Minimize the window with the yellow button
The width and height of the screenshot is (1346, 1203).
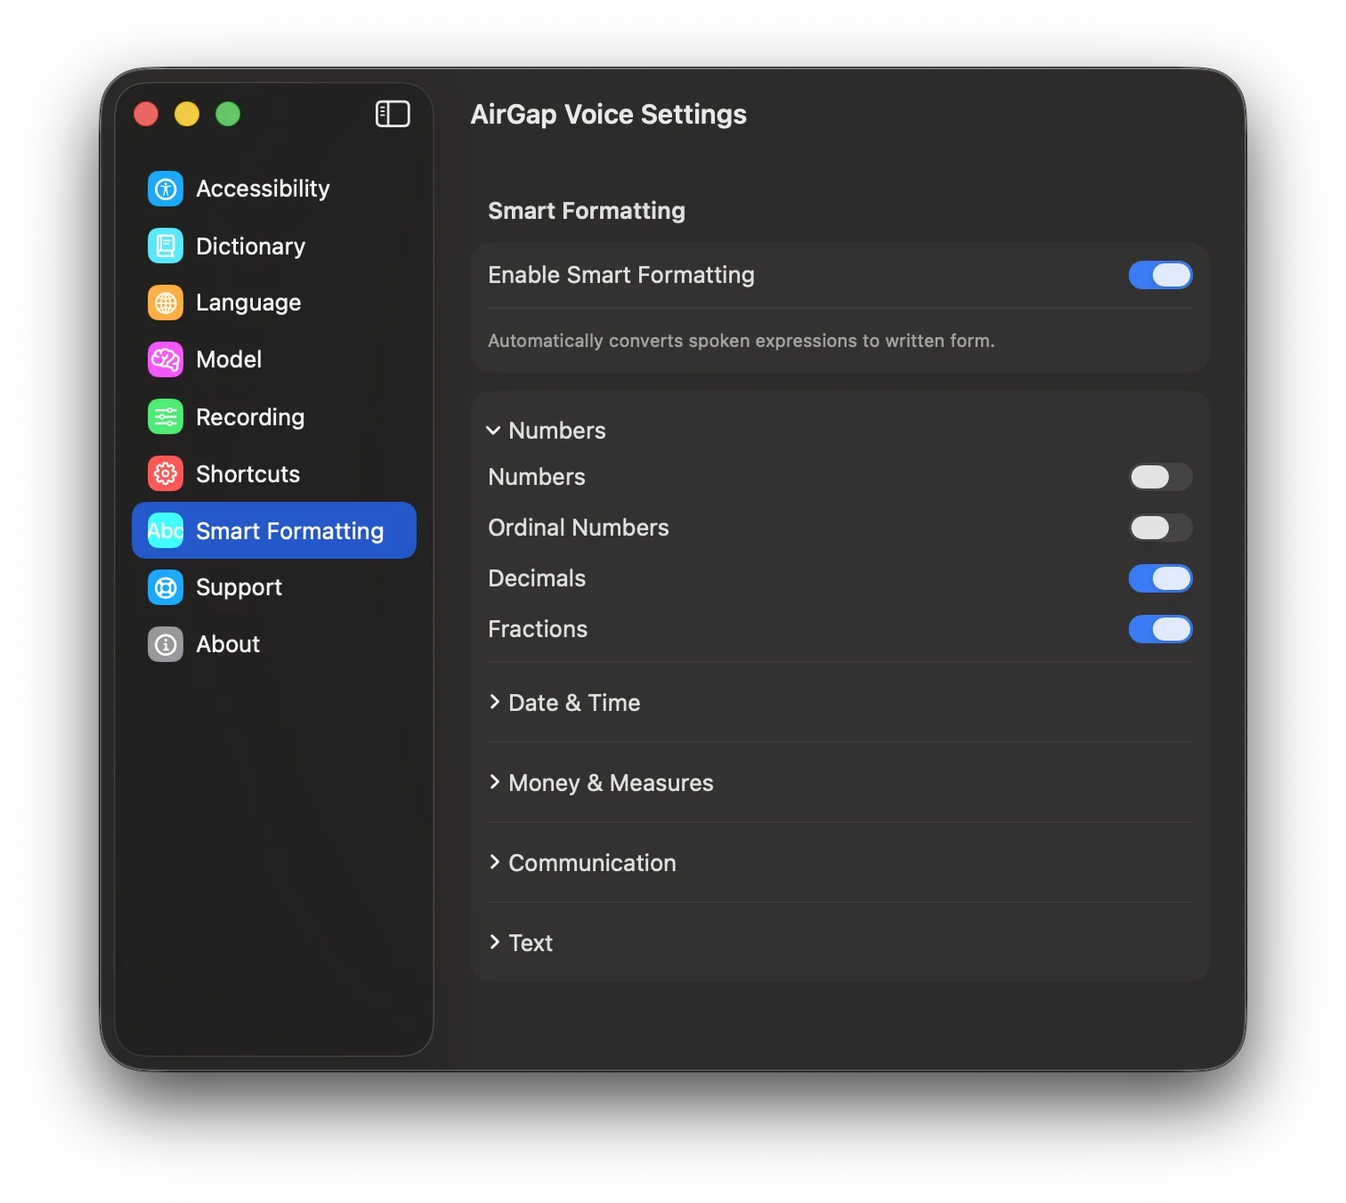[187, 114]
